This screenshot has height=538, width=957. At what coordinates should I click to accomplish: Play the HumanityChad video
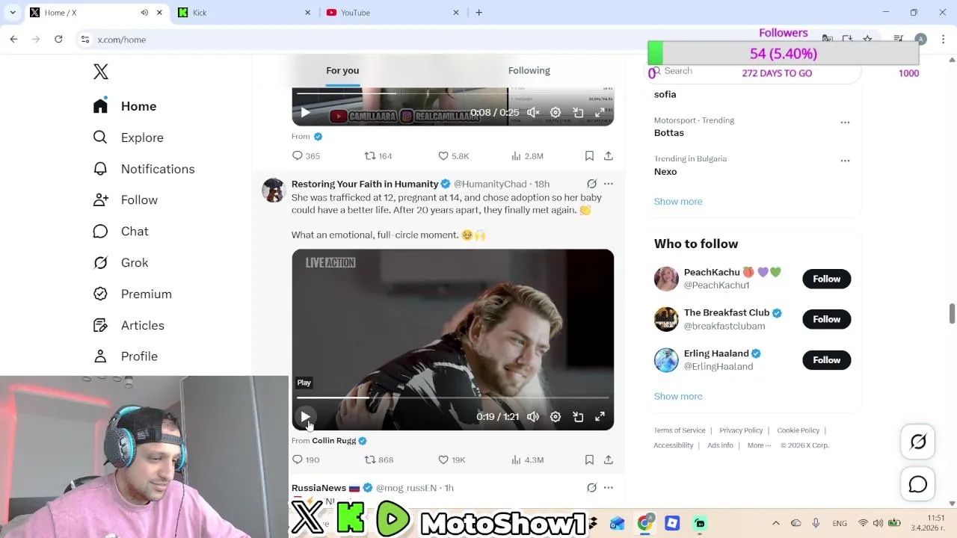305,417
